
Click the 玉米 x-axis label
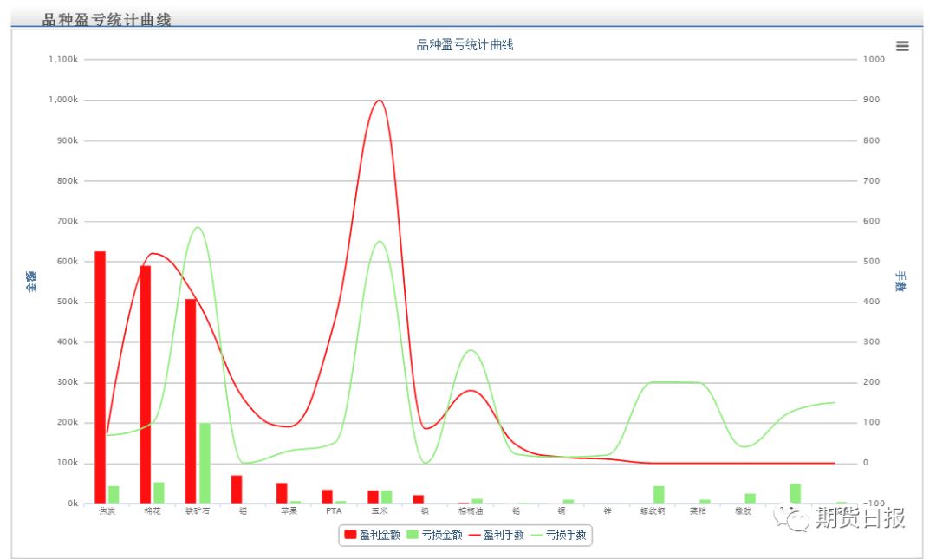click(380, 511)
